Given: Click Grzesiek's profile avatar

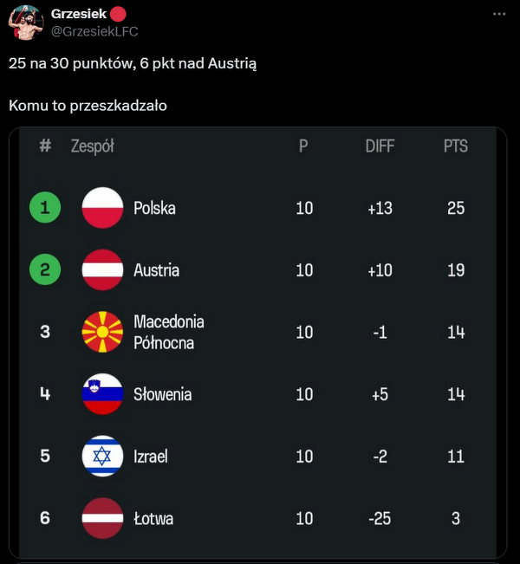Looking at the screenshot, I should [x=26, y=23].
